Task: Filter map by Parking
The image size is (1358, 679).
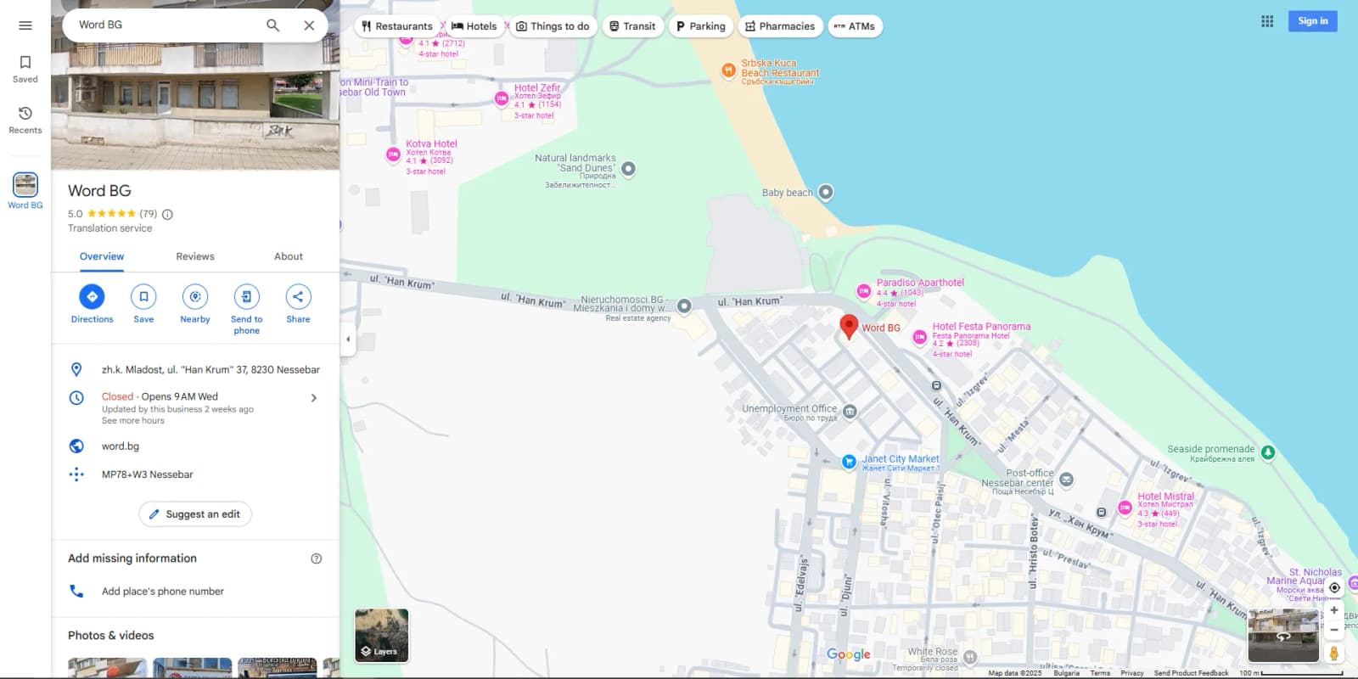Action: tap(701, 26)
